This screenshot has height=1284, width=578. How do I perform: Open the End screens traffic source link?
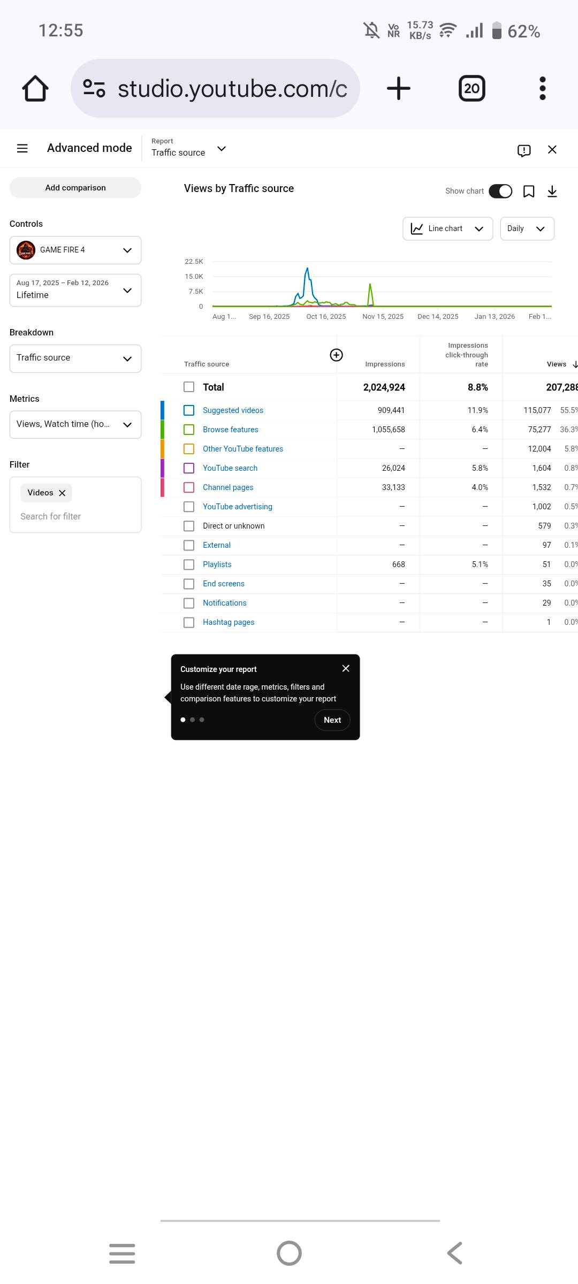pyautogui.click(x=224, y=584)
